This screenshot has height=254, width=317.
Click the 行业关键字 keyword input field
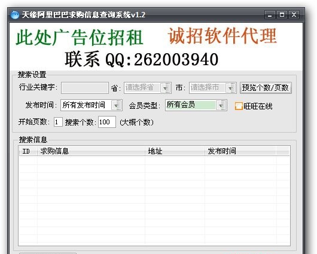coord(85,88)
